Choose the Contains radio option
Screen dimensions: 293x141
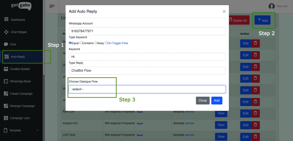pos(81,43)
